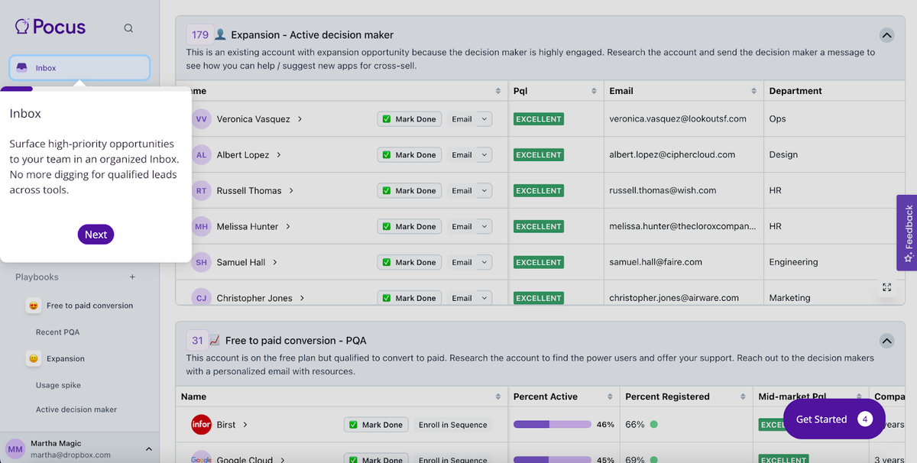Mark Veronica Vasquez as done
This screenshot has width=917, height=463.
(x=409, y=119)
